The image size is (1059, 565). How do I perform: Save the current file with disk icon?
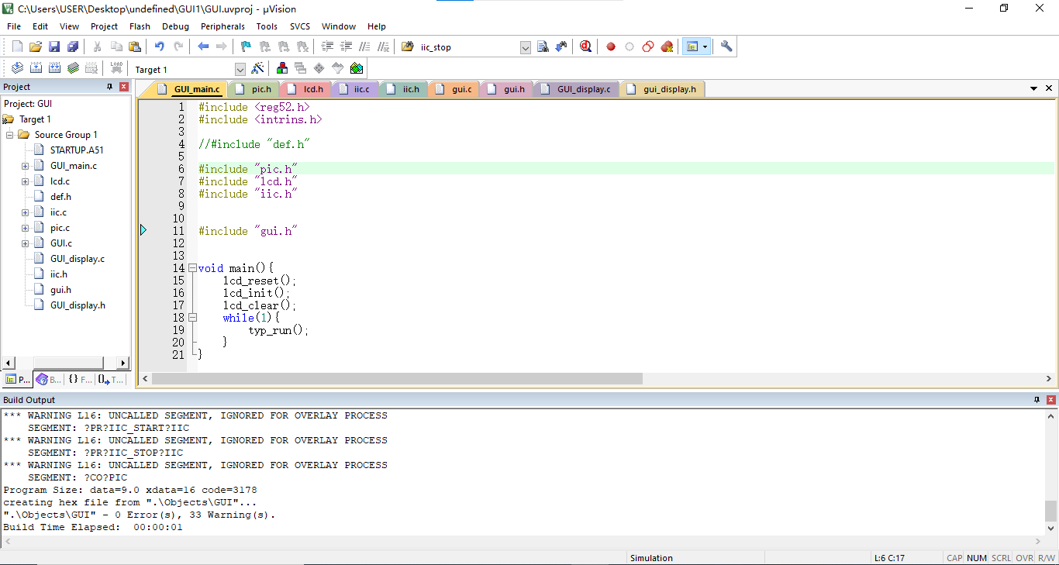pos(54,47)
